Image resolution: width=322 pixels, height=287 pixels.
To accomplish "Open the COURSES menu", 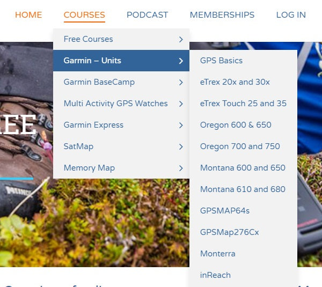I will tap(84, 15).
